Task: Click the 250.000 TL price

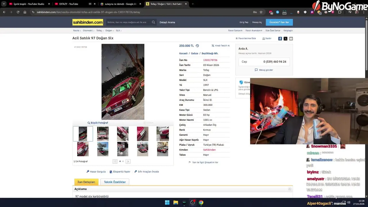Action: (187, 46)
